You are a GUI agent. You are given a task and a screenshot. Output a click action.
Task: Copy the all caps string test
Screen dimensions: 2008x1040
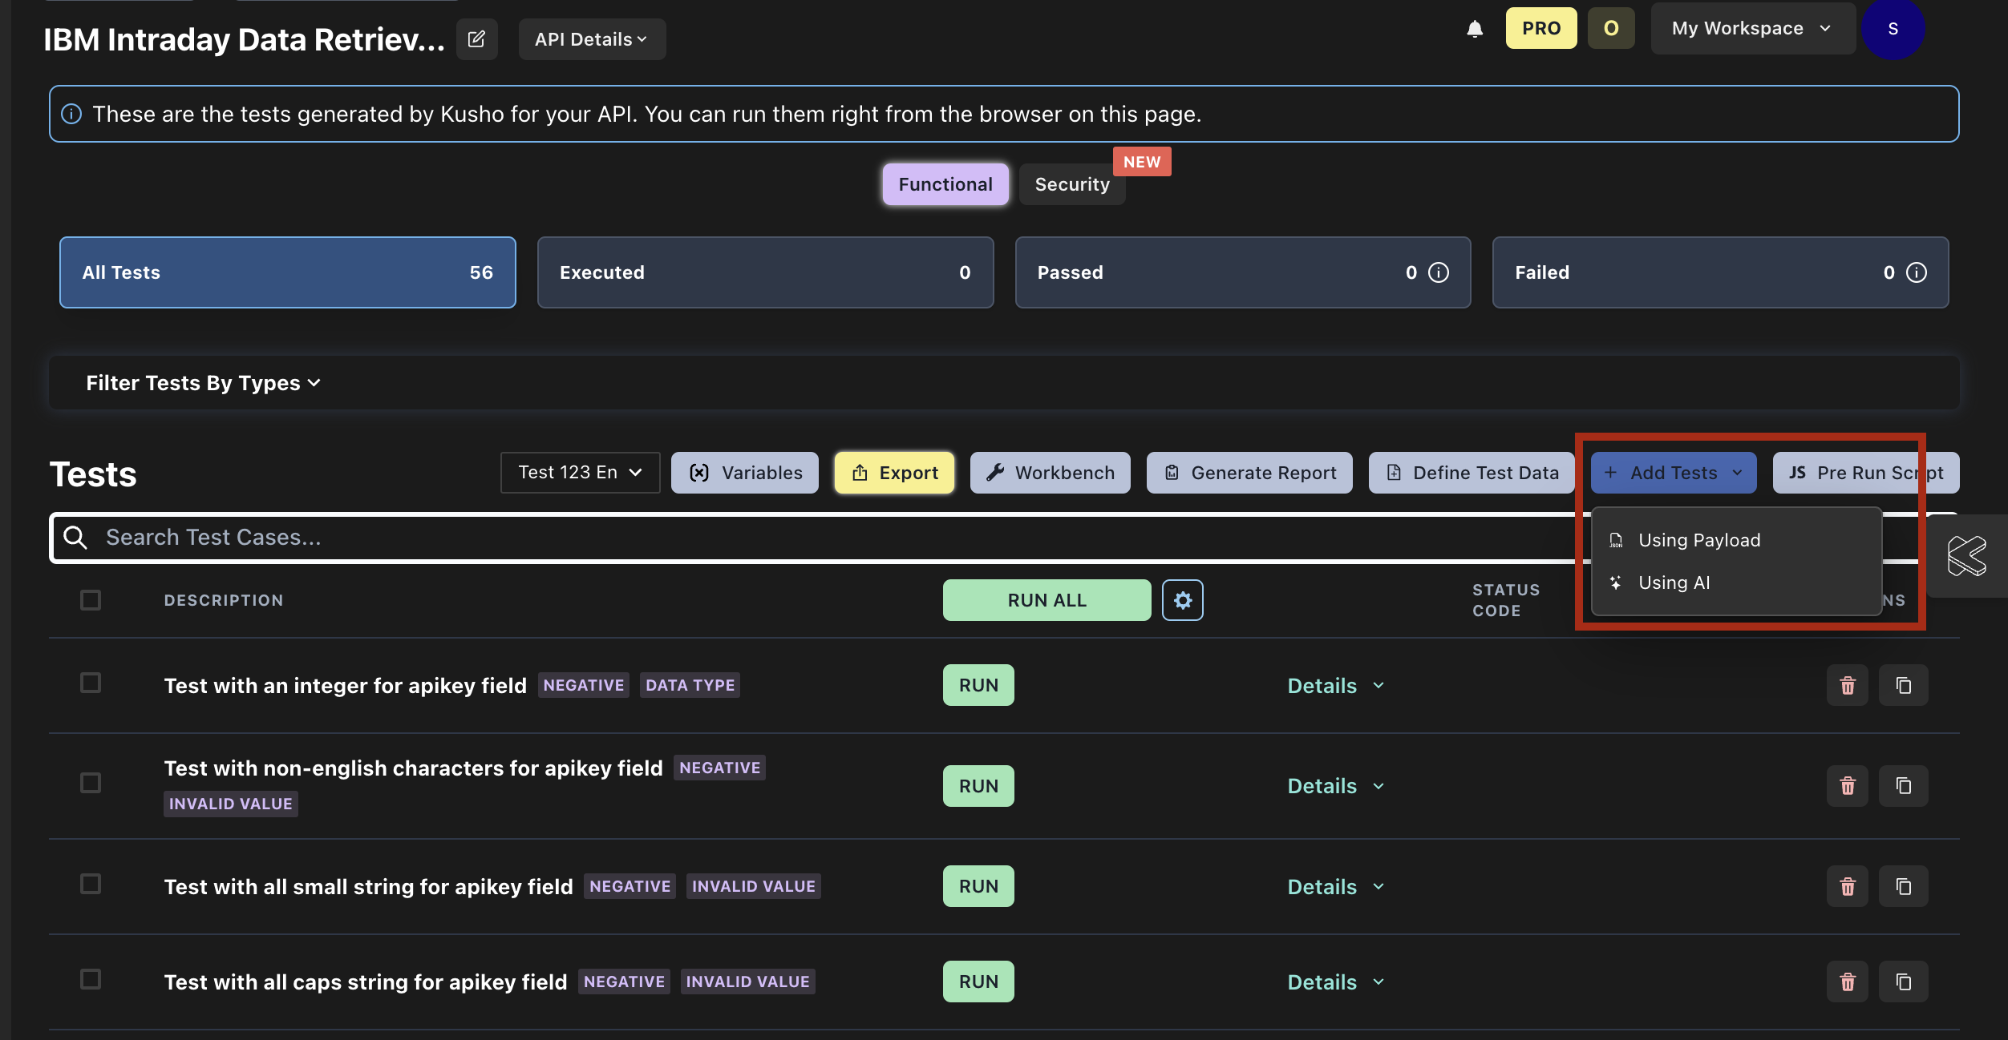point(1903,982)
